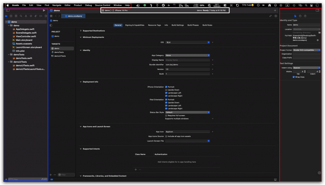Run the demo scheme with the play button

(x=44, y=10)
